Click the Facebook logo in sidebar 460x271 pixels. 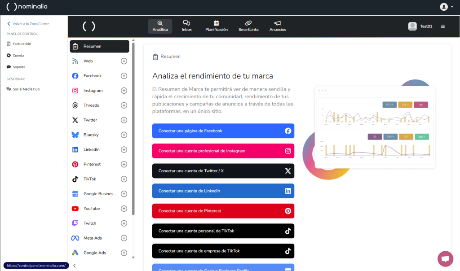click(x=75, y=76)
